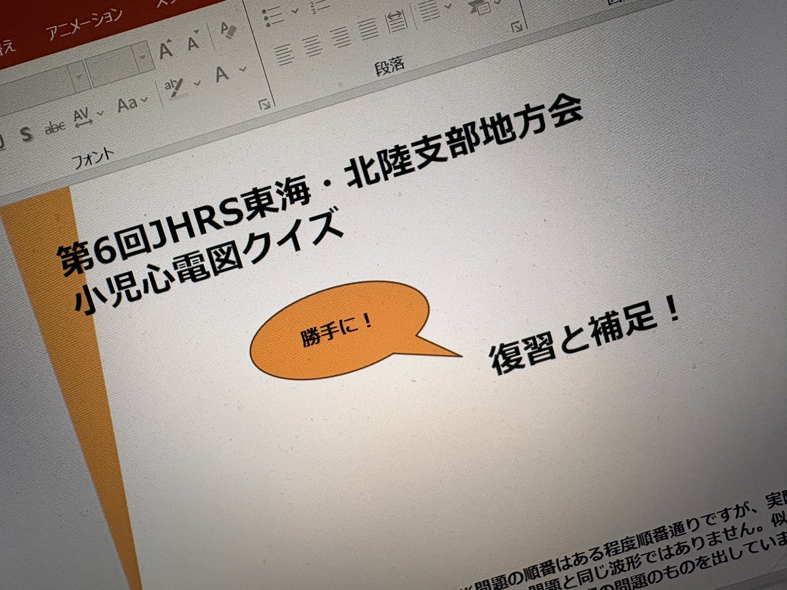Open the 段落 group dialog launcher
Image resolution: width=787 pixels, height=590 pixels.
(516, 27)
